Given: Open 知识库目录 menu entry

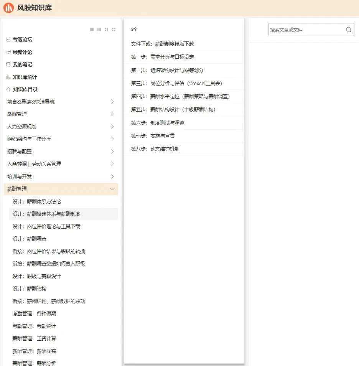Looking at the screenshot, I should (25, 89).
